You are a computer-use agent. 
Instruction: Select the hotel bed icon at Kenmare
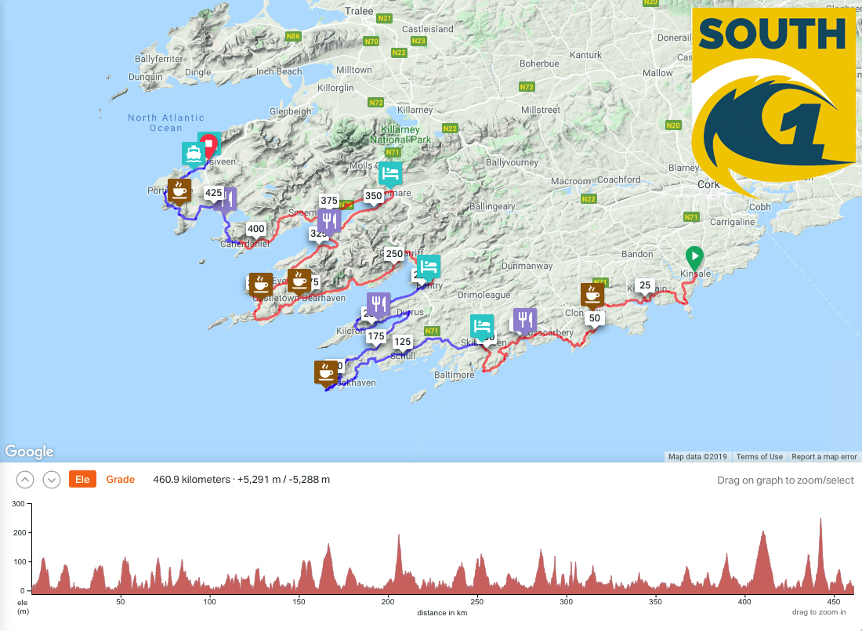coord(390,172)
